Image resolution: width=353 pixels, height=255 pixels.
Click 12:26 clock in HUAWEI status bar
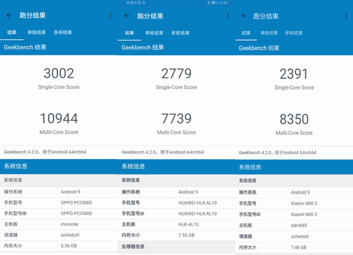(x=223, y=3)
